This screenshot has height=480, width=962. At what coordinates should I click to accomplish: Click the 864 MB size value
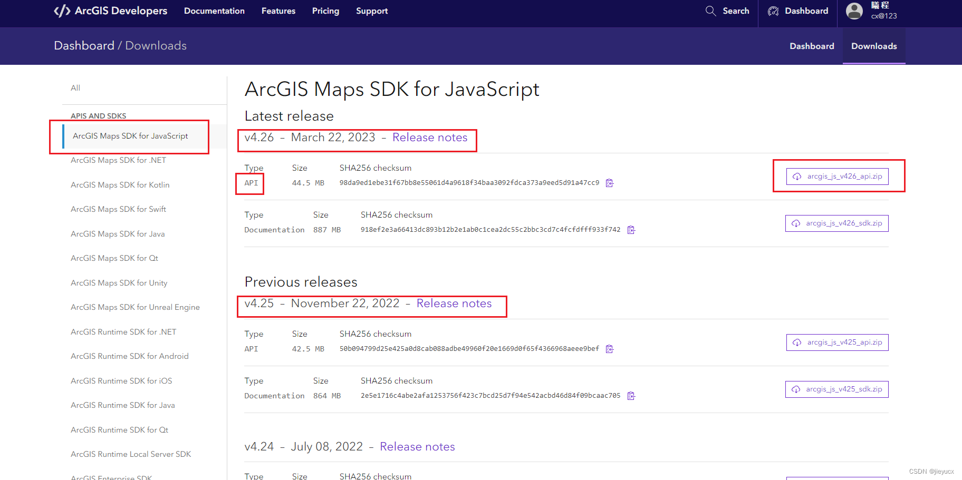(327, 396)
